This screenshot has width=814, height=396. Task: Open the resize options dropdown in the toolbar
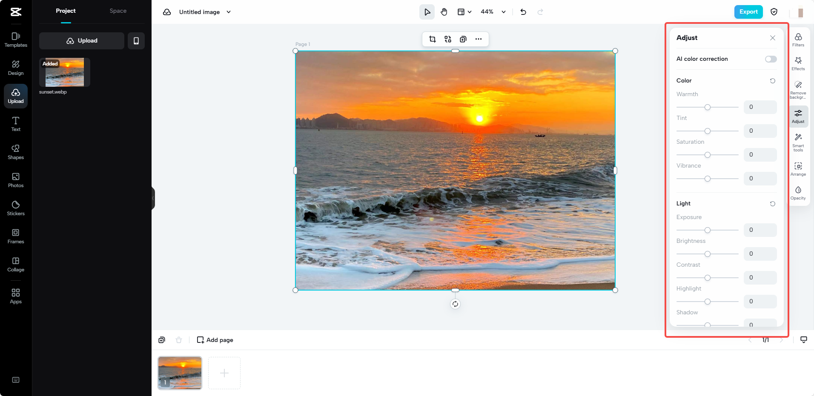pyautogui.click(x=464, y=12)
